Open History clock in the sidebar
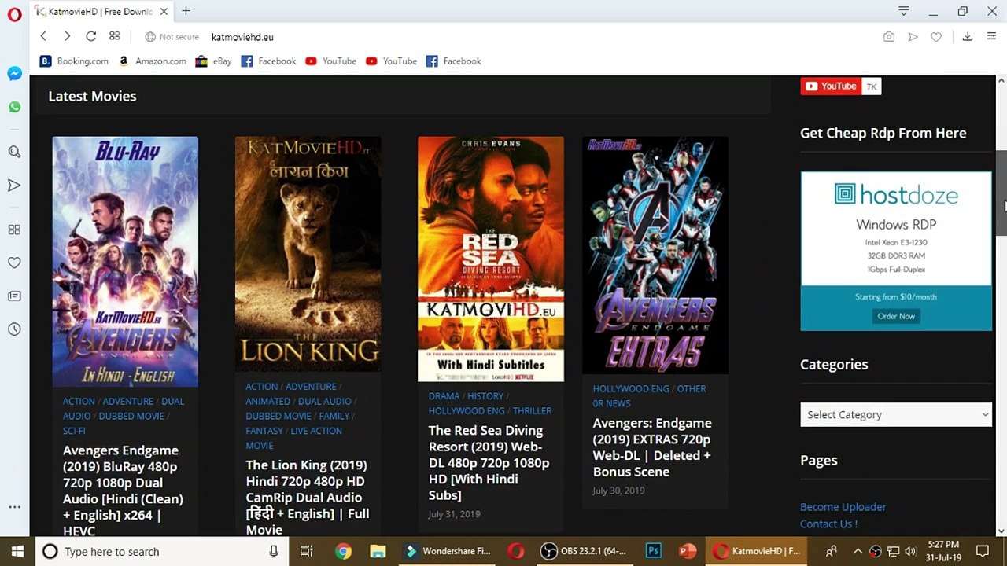The width and height of the screenshot is (1007, 566). 14,329
